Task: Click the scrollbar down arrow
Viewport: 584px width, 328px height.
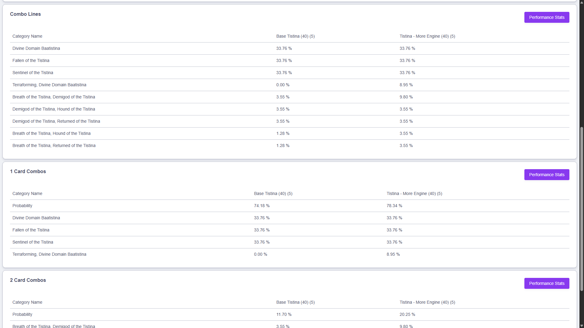Action: (x=582, y=326)
